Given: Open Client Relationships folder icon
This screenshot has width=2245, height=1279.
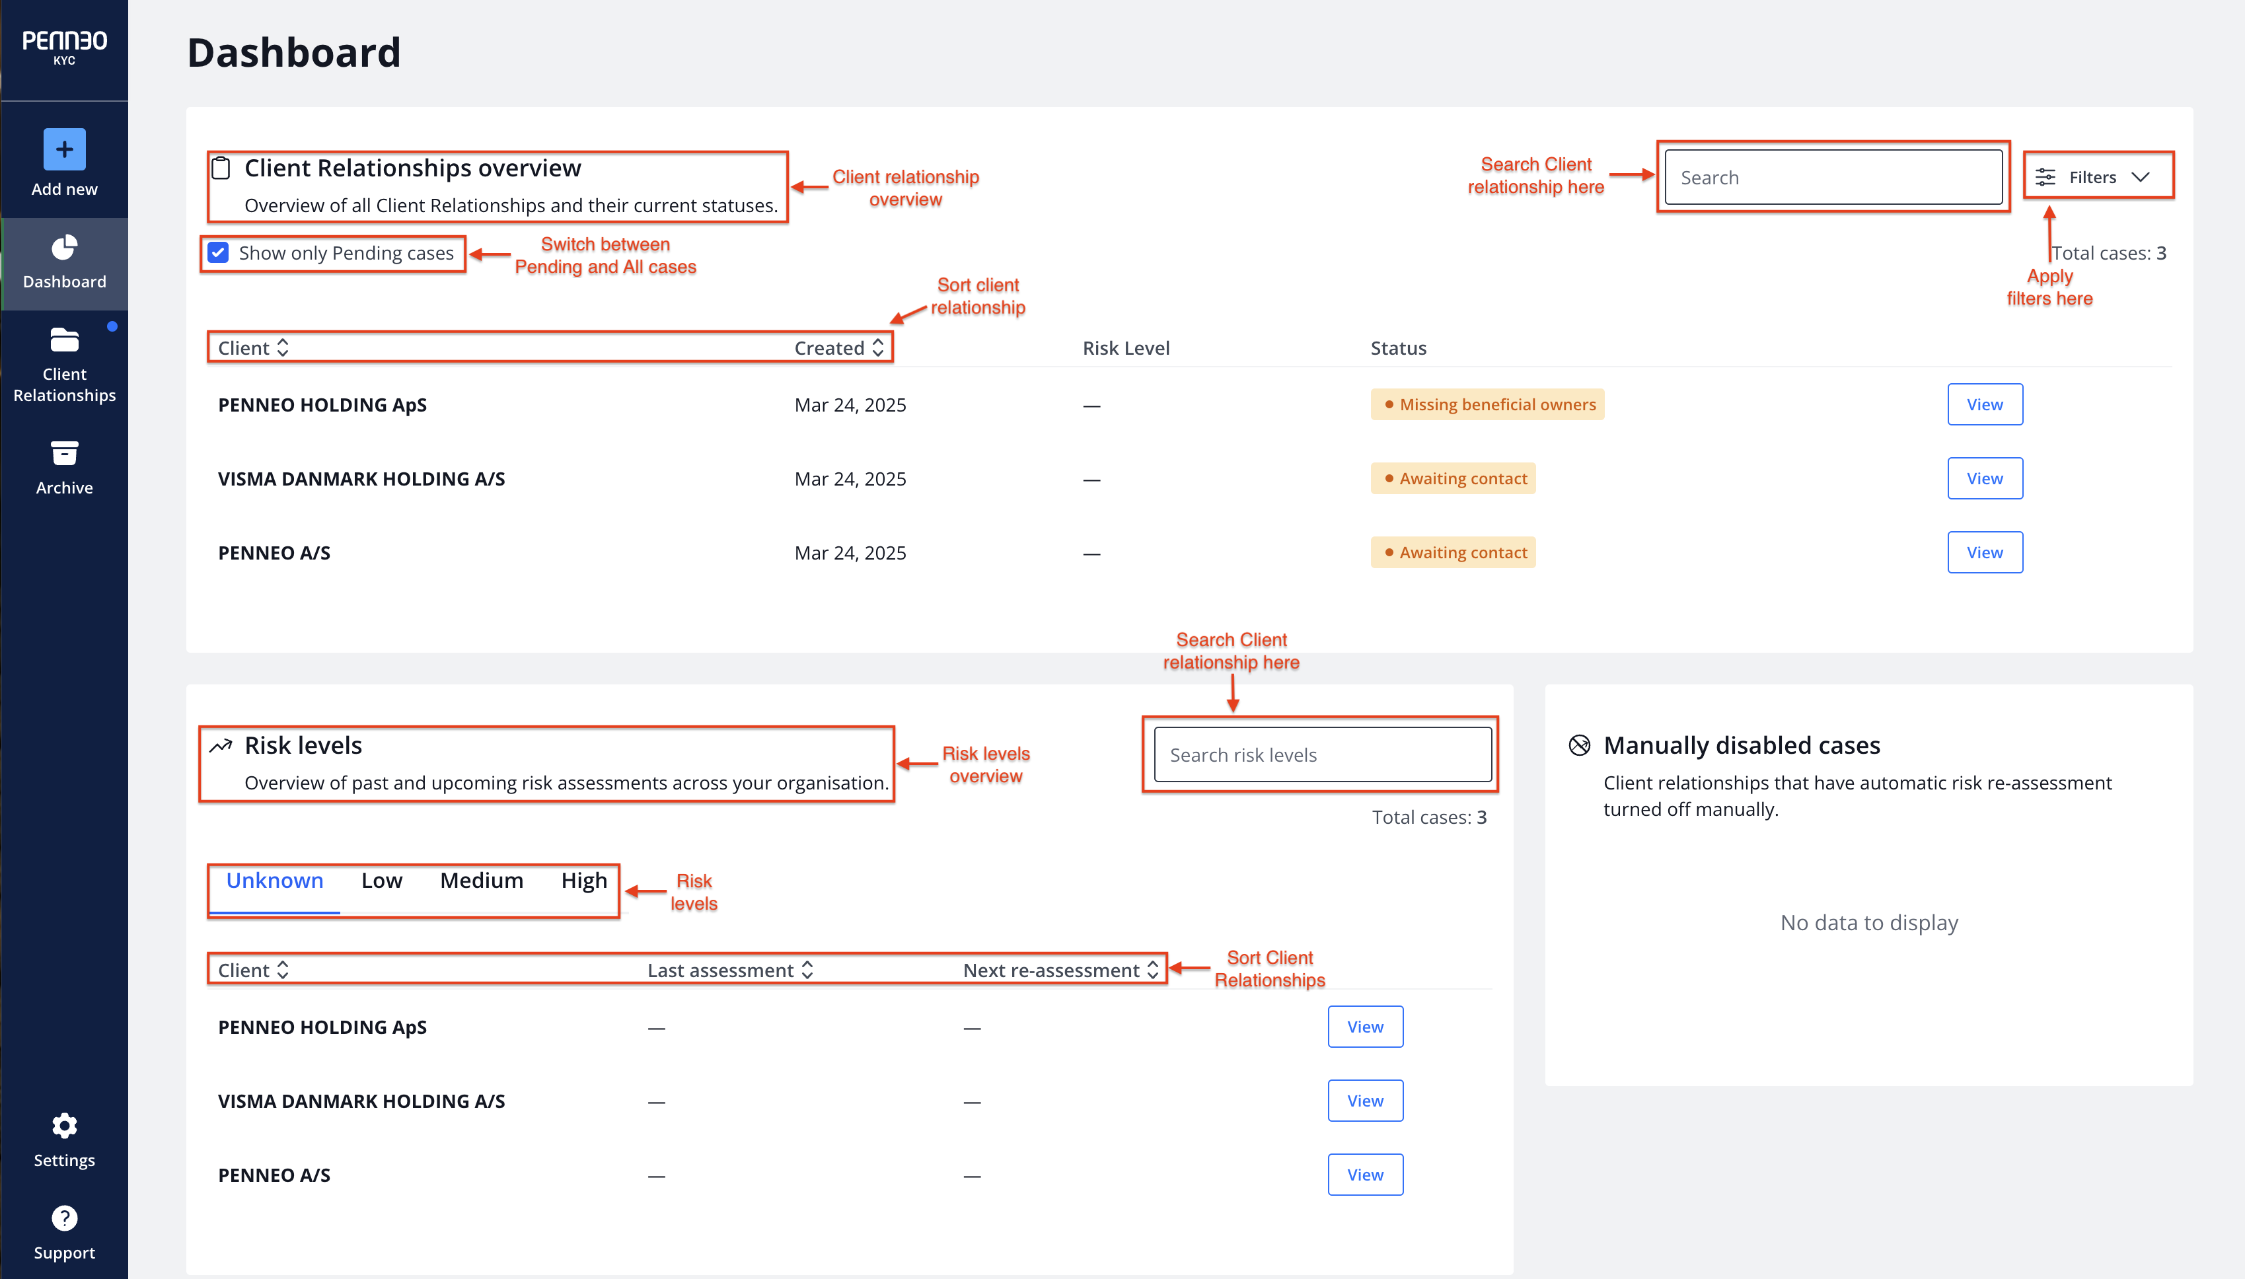Looking at the screenshot, I should pos(64,340).
